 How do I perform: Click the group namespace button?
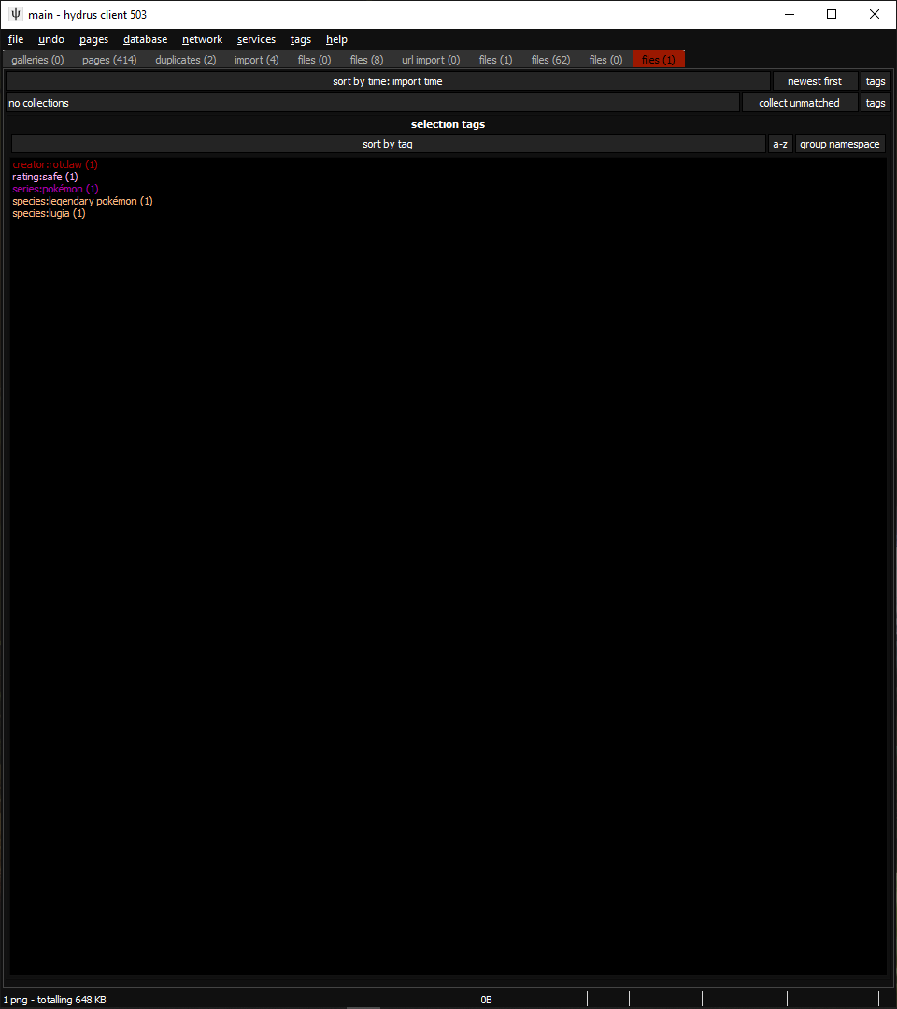(839, 143)
